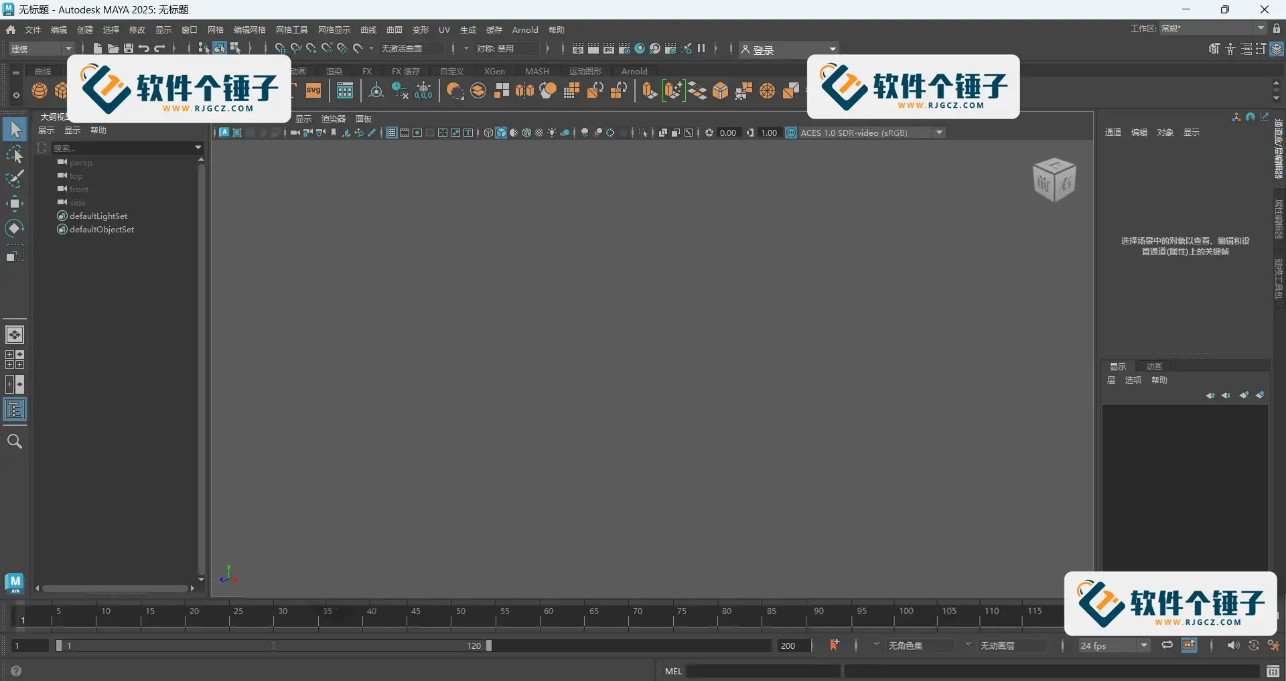The height and width of the screenshot is (681, 1286).
Task: Click the SVG shelf tool icon
Action: pyautogui.click(x=313, y=90)
